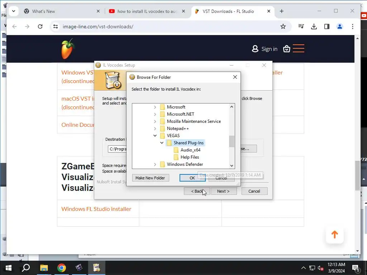Collapse the VEGAS folder node

pyautogui.click(x=155, y=136)
